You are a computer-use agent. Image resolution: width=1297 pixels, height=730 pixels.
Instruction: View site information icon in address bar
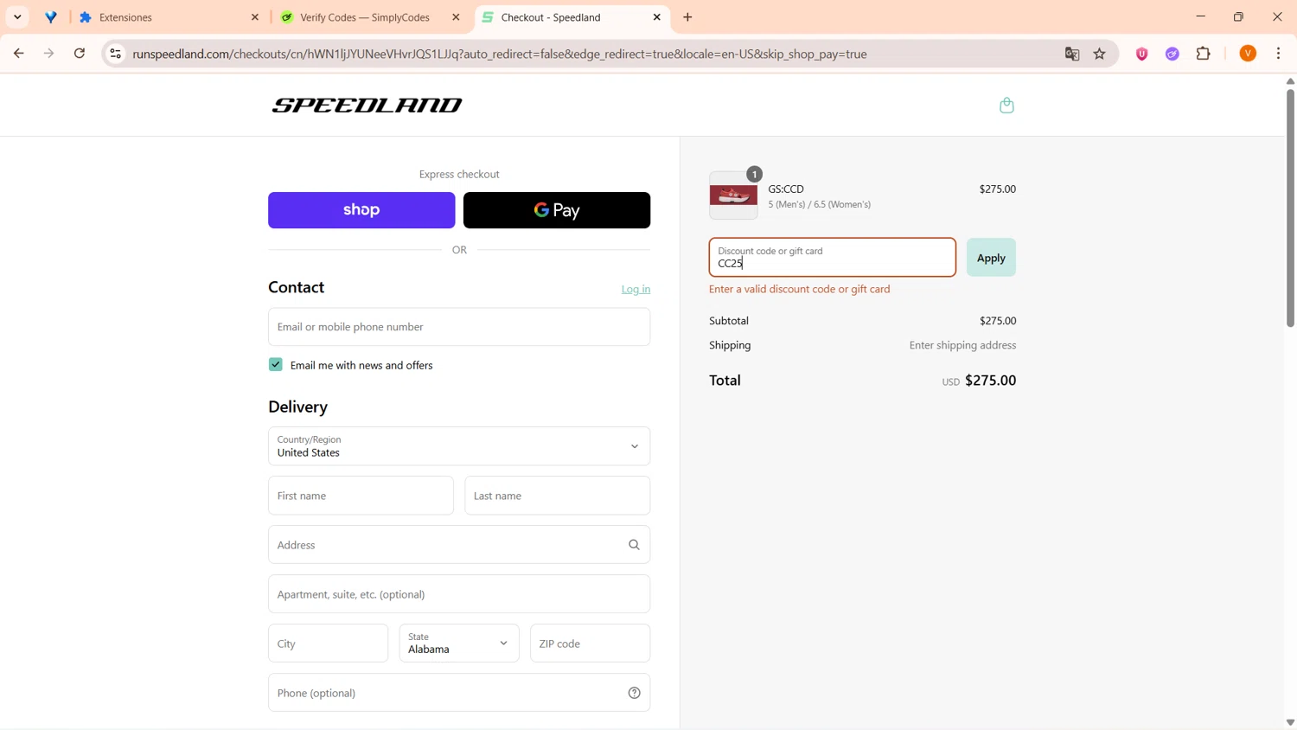[115, 54]
